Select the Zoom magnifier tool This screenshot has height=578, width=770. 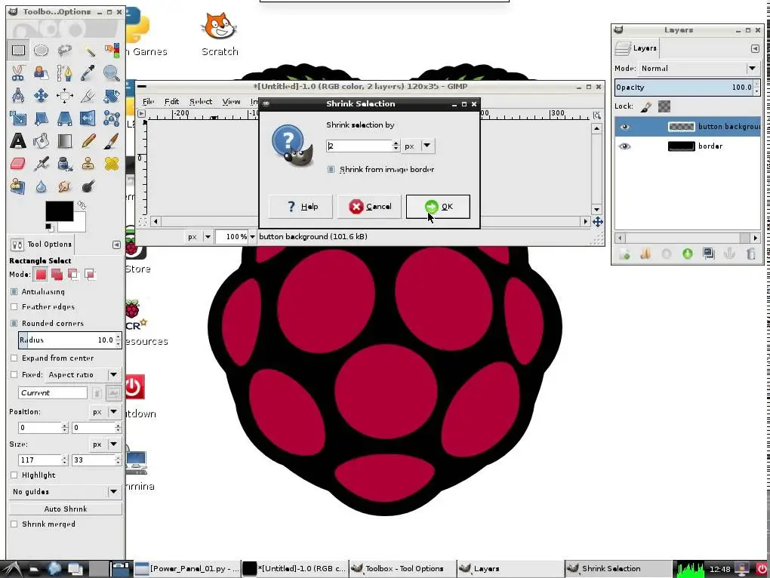112,72
